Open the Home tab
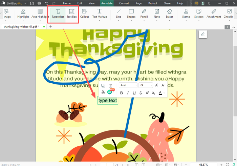 [67, 3]
